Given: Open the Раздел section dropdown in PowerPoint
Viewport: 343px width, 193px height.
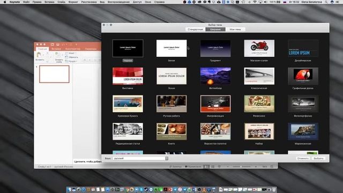Looking at the screenshot, I should point(72,62).
